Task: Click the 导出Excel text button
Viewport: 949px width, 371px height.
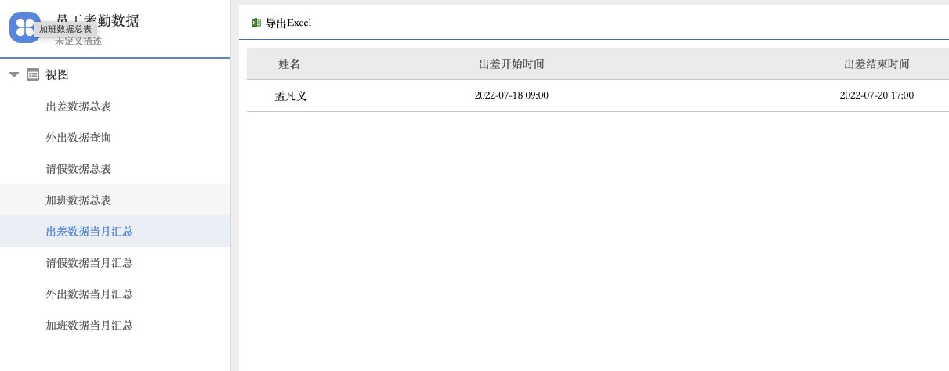Action: point(288,23)
